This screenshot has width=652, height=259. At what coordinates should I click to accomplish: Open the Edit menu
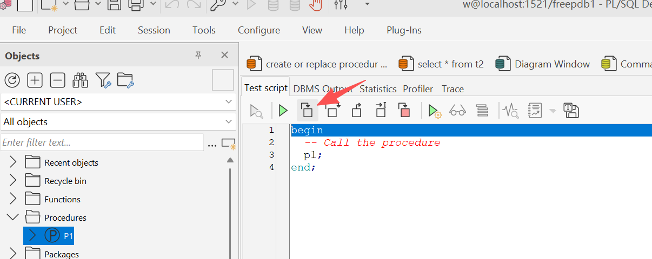pyautogui.click(x=108, y=30)
